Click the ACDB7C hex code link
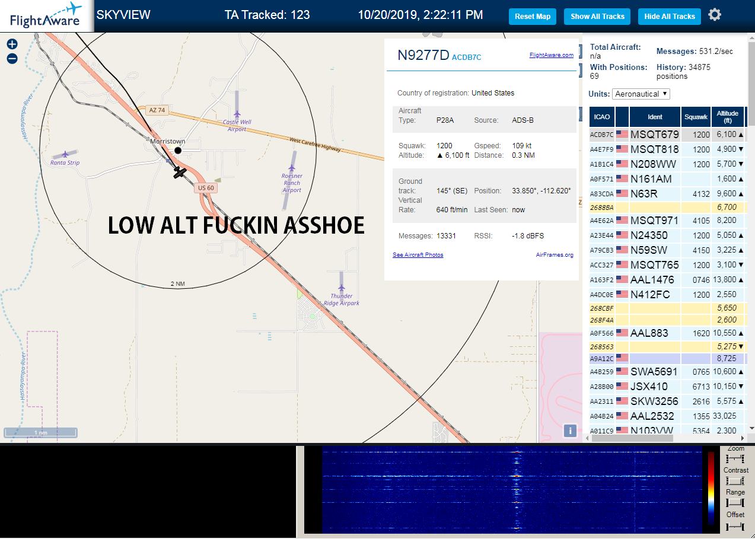 [x=467, y=58]
